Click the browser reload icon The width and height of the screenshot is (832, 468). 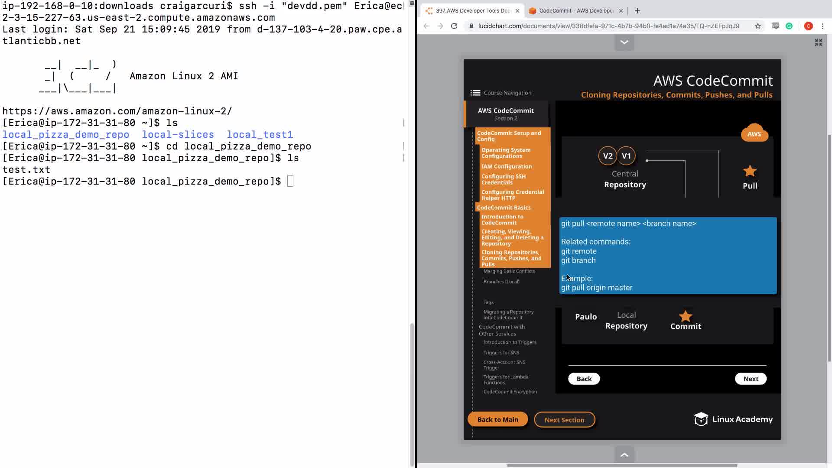[x=454, y=26]
